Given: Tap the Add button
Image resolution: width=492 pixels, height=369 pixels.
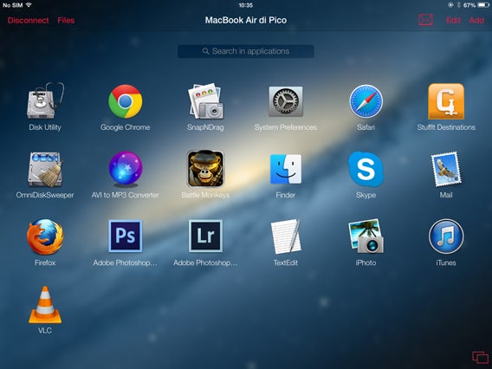Looking at the screenshot, I should [476, 21].
